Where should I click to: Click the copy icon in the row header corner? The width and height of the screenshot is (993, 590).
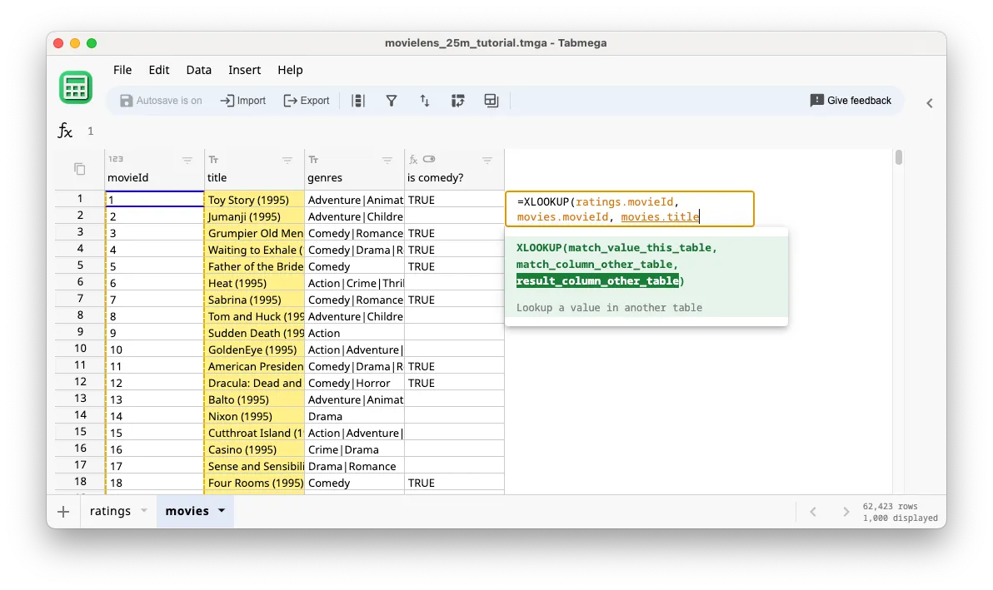[x=78, y=168]
